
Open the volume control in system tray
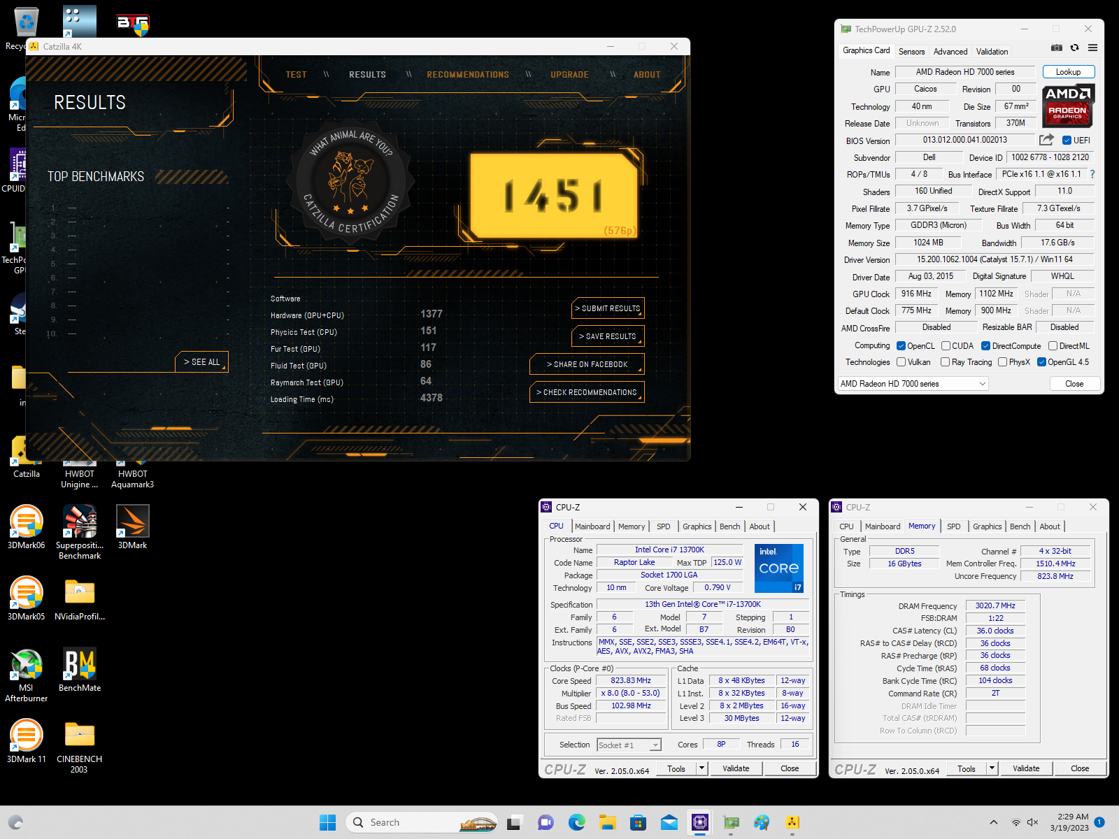pyautogui.click(x=1033, y=822)
